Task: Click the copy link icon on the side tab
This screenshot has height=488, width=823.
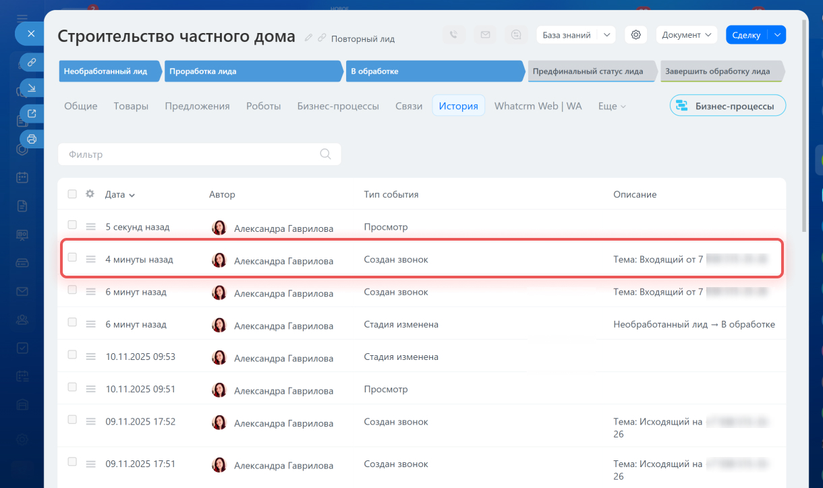Action: click(x=31, y=62)
